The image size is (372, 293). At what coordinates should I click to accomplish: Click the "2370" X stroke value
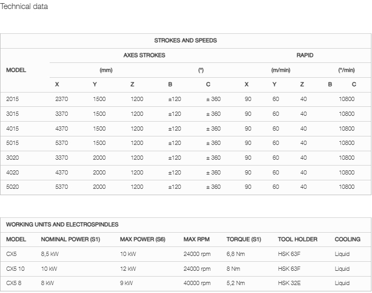coord(61,99)
